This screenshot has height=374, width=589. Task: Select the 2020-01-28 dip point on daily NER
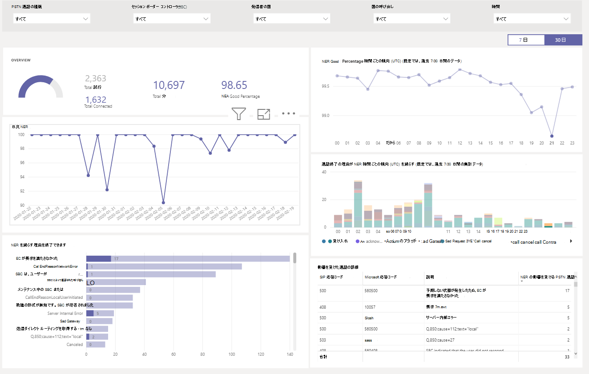pyautogui.click(x=88, y=176)
